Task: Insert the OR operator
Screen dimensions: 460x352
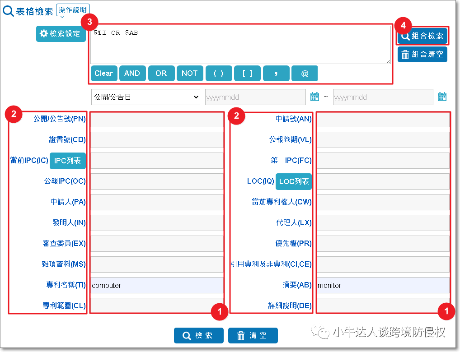Action: click(x=161, y=74)
